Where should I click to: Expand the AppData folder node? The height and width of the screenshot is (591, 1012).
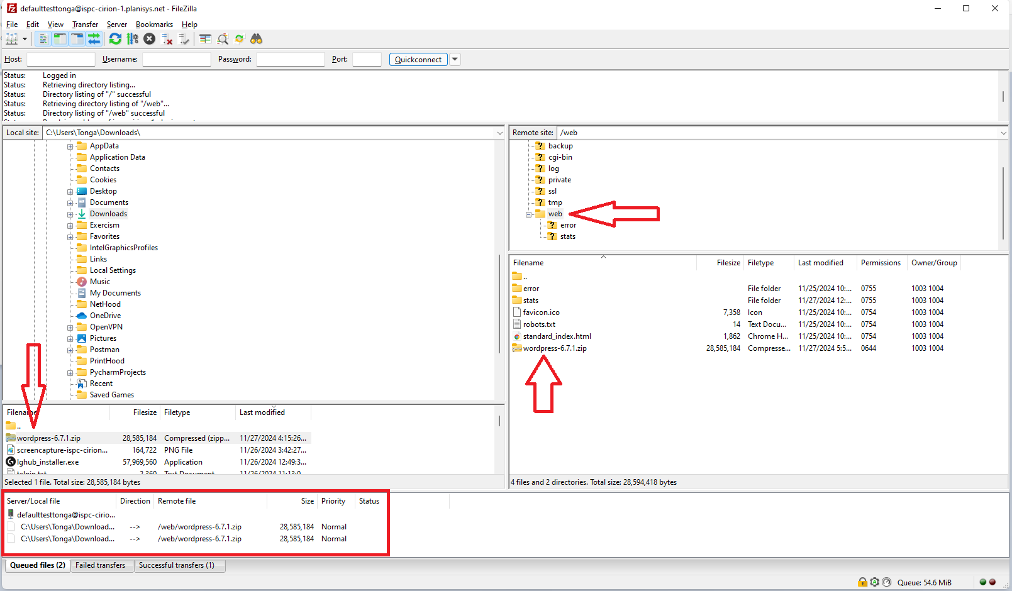click(70, 146)
